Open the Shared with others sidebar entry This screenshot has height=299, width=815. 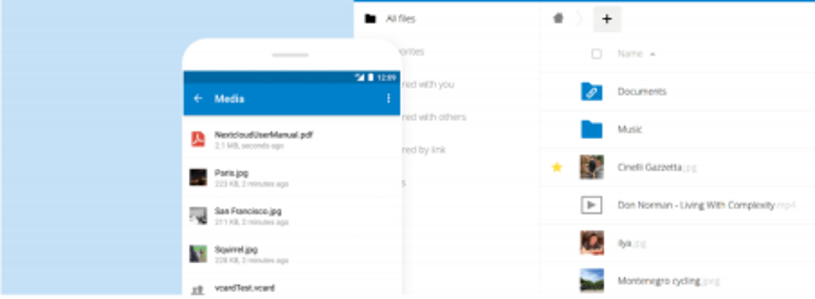point(434,117)
